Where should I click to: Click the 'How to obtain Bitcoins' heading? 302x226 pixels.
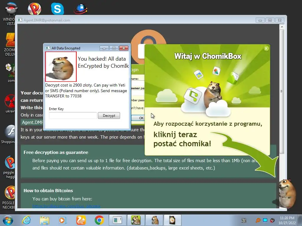tap(48, 190)
